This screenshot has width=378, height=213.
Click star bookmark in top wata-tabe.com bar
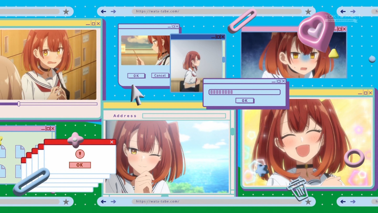[308, 12]
